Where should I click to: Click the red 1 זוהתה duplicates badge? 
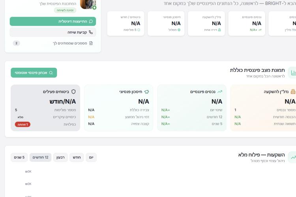(22, 124)
